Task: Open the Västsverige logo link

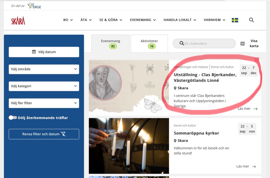Action: pyautogui.click(x=34, y=6)
